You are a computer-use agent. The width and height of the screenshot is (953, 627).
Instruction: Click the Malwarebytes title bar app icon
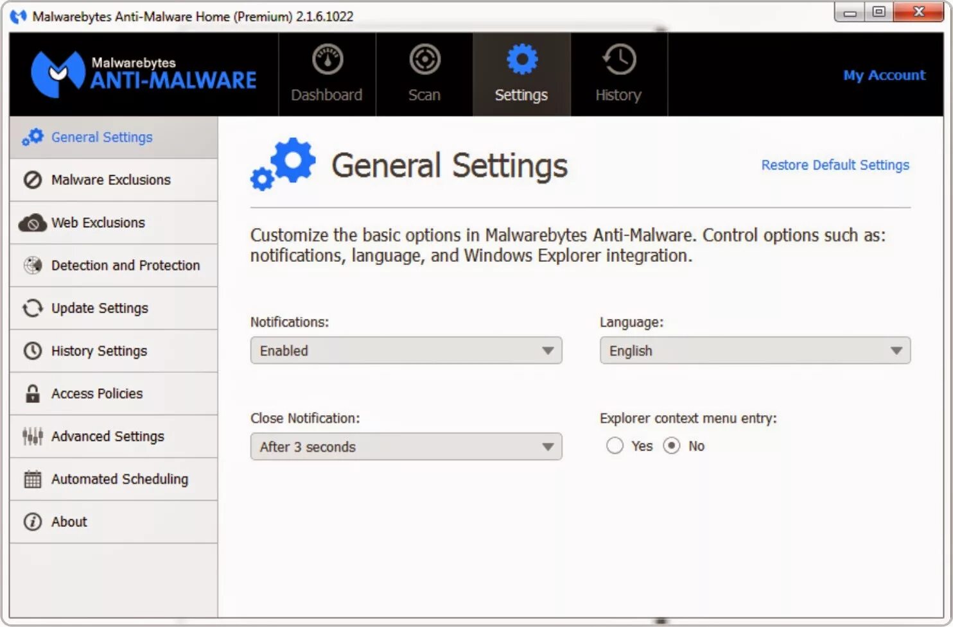pos(19,16)
